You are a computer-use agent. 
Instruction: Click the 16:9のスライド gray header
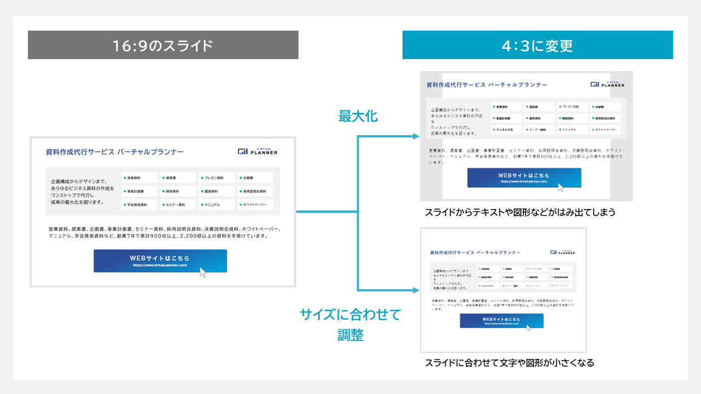pyautogui.click(x=163, y=45)
